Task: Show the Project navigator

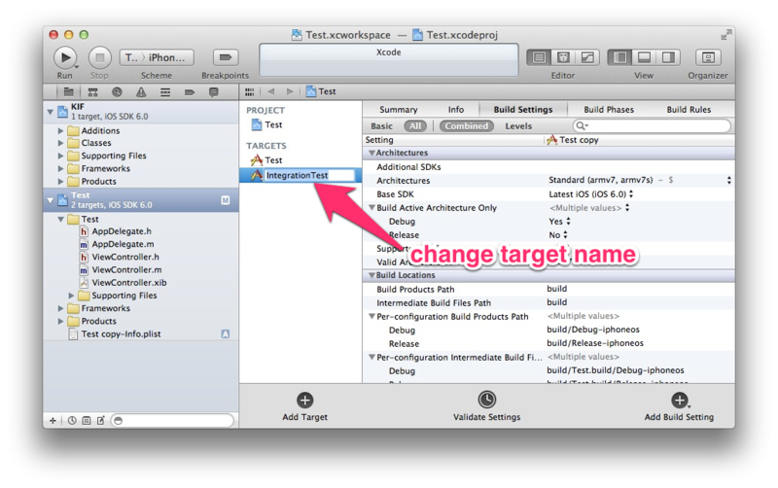Action: coord(68,91)
